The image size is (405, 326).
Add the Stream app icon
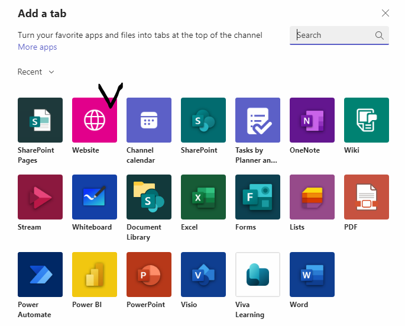pyautogui.click(x=40, y=197)
